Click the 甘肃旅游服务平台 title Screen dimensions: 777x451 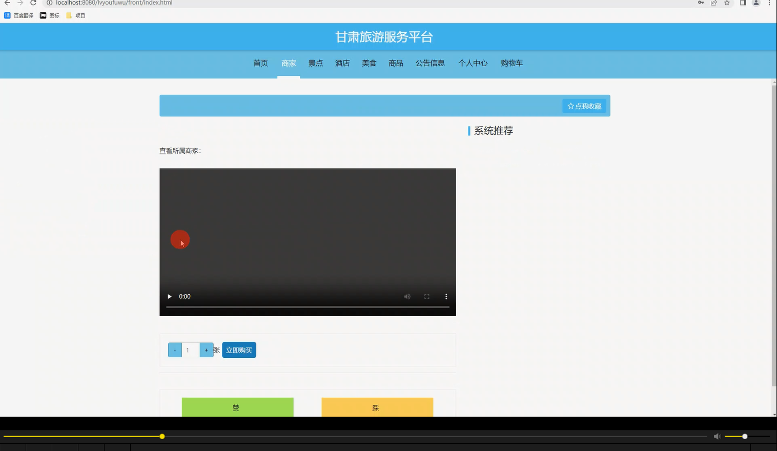point(384,37)
